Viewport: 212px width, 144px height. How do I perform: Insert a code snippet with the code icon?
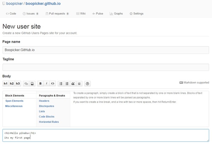point(53,84)
